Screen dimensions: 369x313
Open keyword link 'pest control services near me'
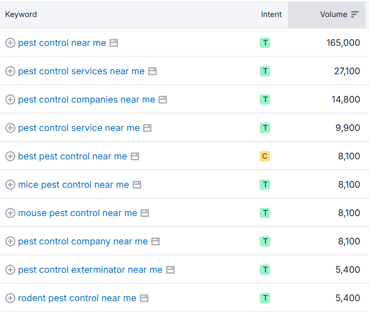81,71
